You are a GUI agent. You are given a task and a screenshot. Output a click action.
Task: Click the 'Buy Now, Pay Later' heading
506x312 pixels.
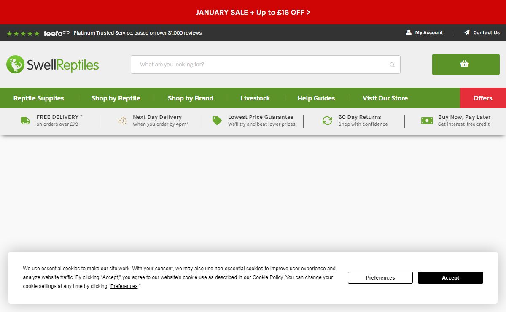(x=464, y=117)
